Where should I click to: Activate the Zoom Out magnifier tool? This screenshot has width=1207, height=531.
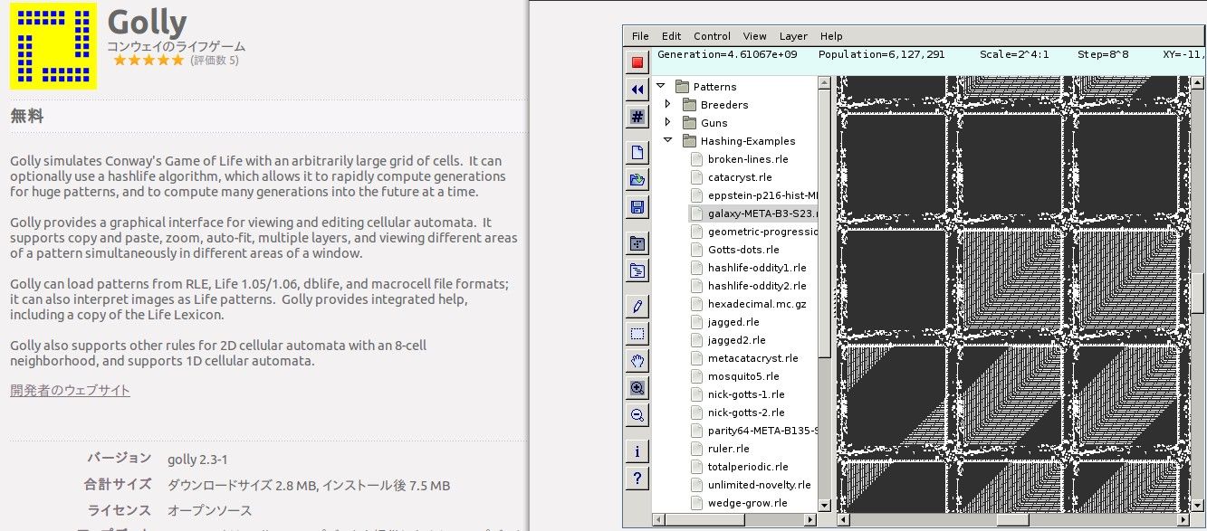coord(637,415)
